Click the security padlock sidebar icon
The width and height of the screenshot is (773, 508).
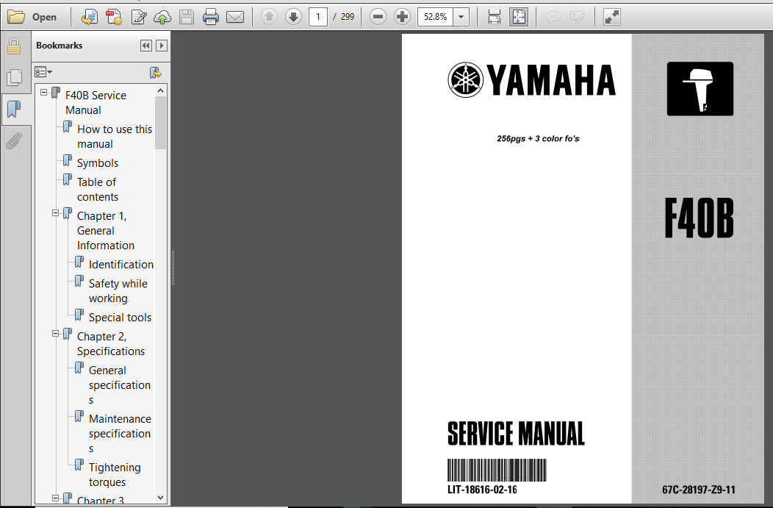coord(14,46)
